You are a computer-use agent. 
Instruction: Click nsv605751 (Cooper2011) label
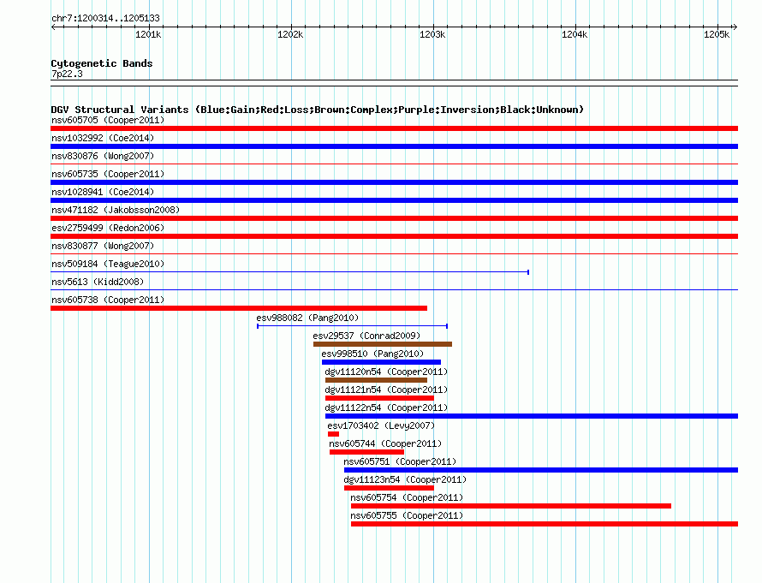click(400, 461)
